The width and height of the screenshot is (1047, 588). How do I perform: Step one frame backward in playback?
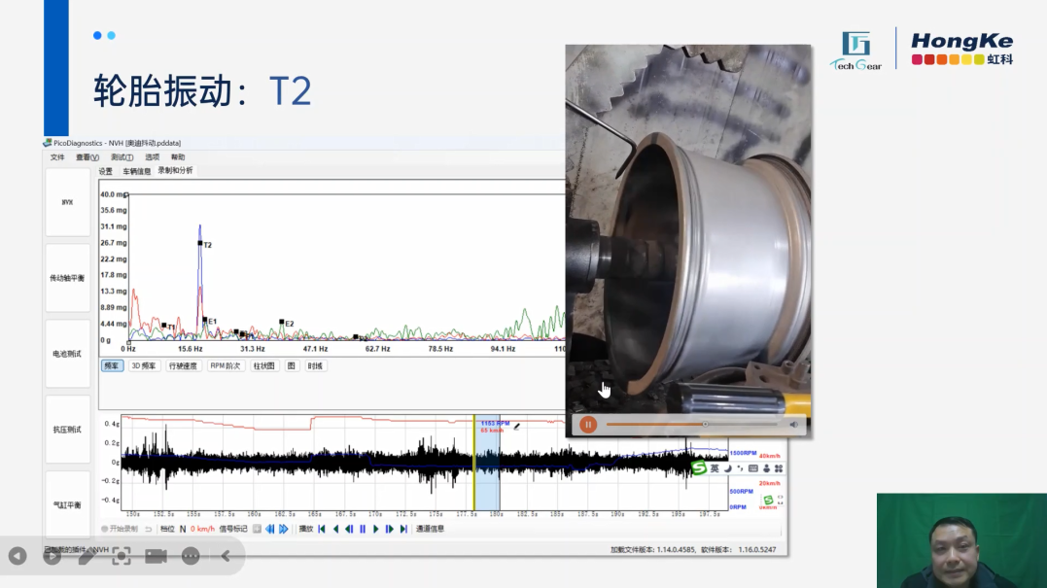pyautogui.click(x=349, y=529)
